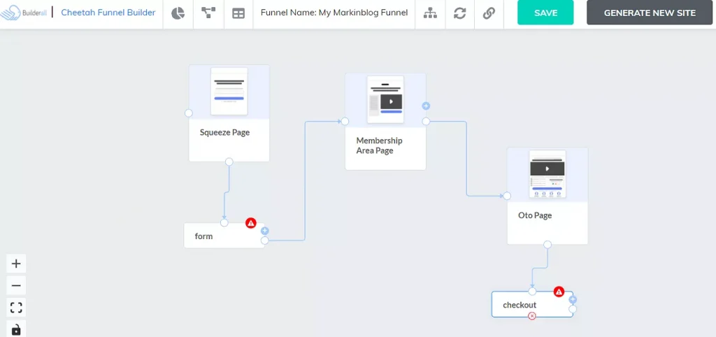Expand the plus icon on form node

(264, 231)
